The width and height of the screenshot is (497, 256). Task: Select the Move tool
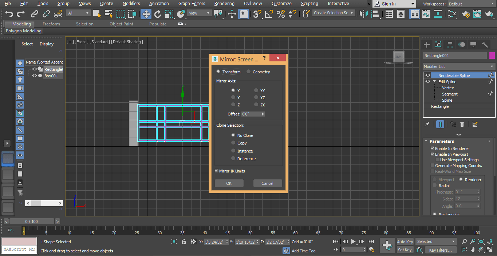146,14
